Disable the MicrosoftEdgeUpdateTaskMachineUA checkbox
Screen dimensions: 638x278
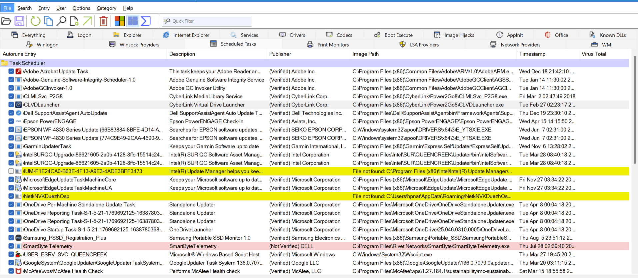[11, 188]
